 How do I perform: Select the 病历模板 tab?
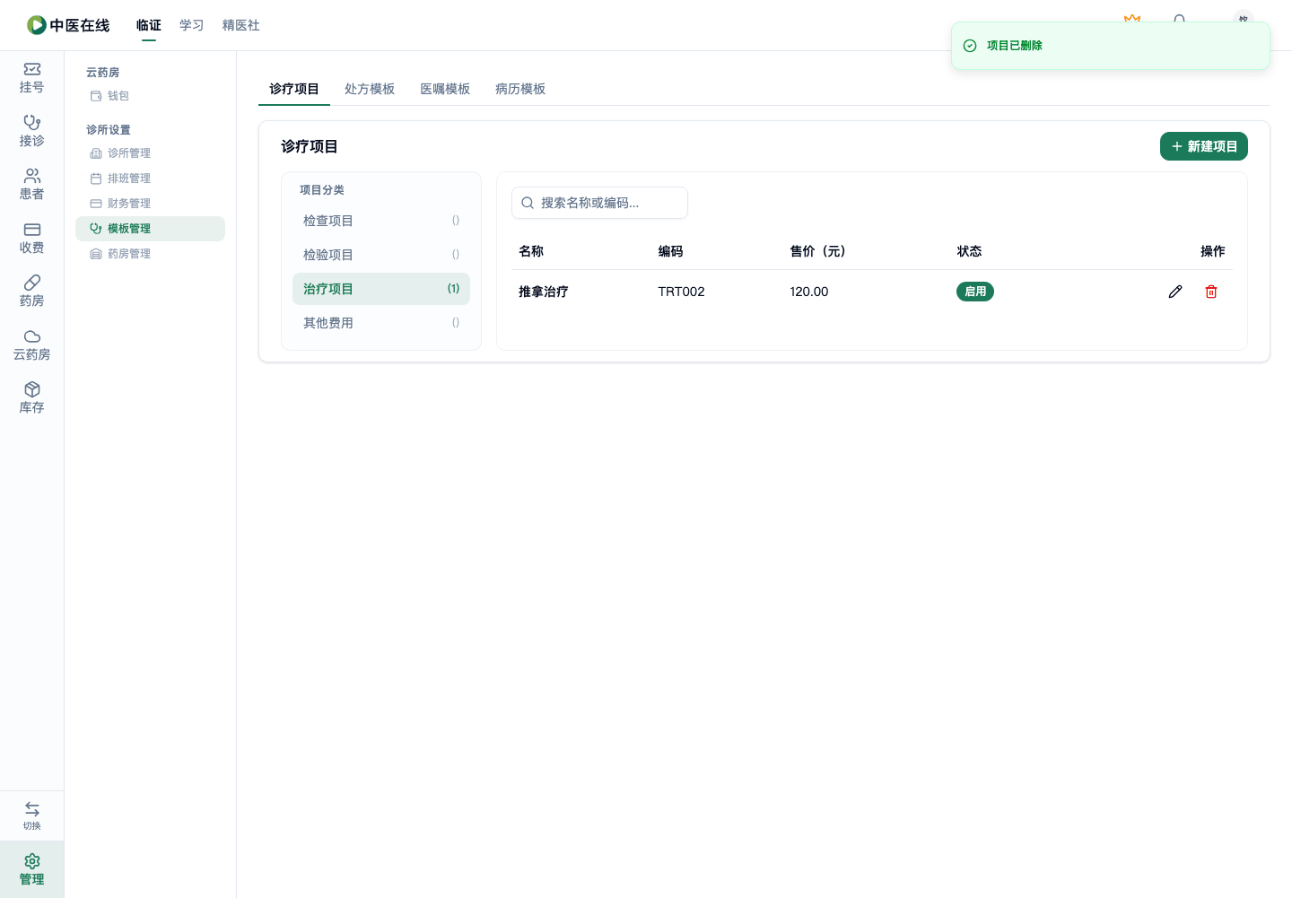pos(520,89)
